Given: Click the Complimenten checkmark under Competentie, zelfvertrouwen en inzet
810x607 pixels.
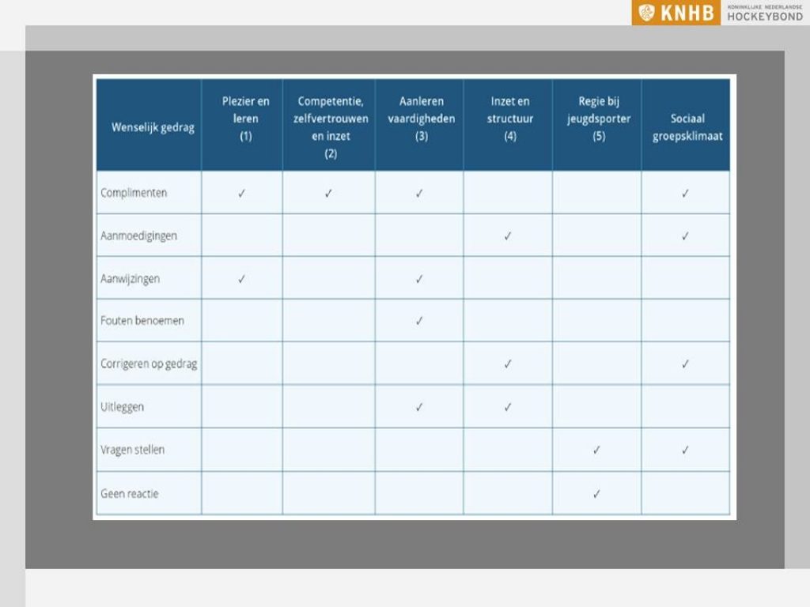Looking at the screenshot, I should (328, 193).
